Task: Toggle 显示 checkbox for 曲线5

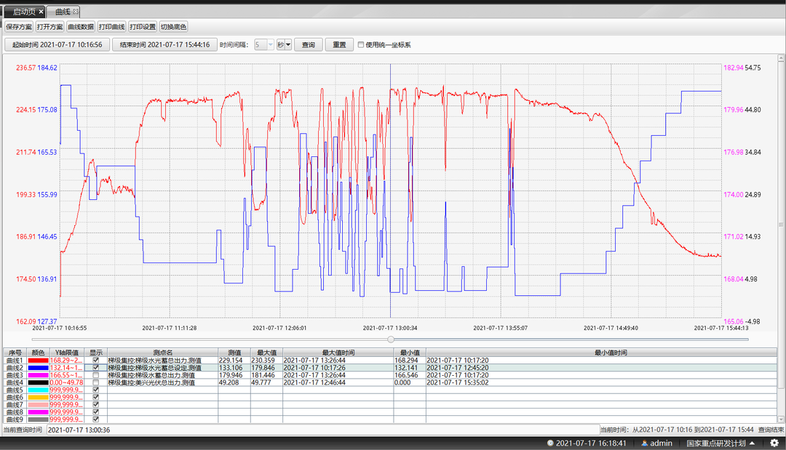Action: click(96, 390)
